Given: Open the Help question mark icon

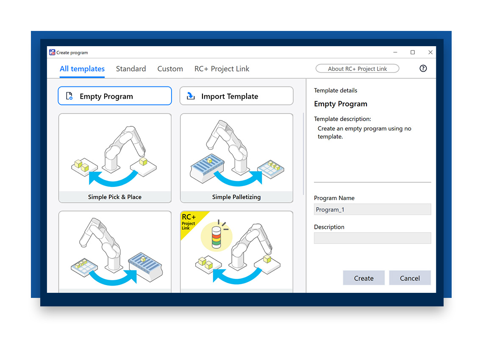Looking at the screenshot, I should click(x=423, y=68).
